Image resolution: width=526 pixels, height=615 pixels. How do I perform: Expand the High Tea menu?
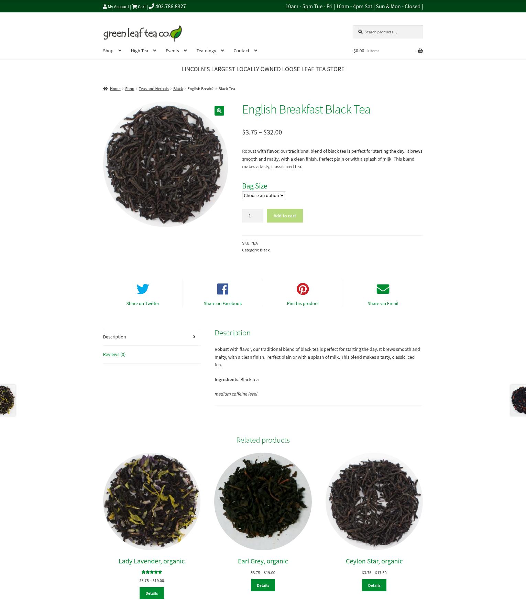coord(143,51)
